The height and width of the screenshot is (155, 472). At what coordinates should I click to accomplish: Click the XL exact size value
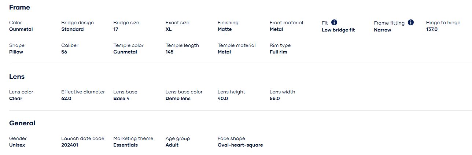tap(169, 29)
